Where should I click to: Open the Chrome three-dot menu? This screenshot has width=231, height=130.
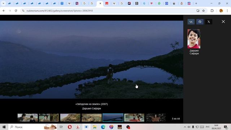[227, 10]
